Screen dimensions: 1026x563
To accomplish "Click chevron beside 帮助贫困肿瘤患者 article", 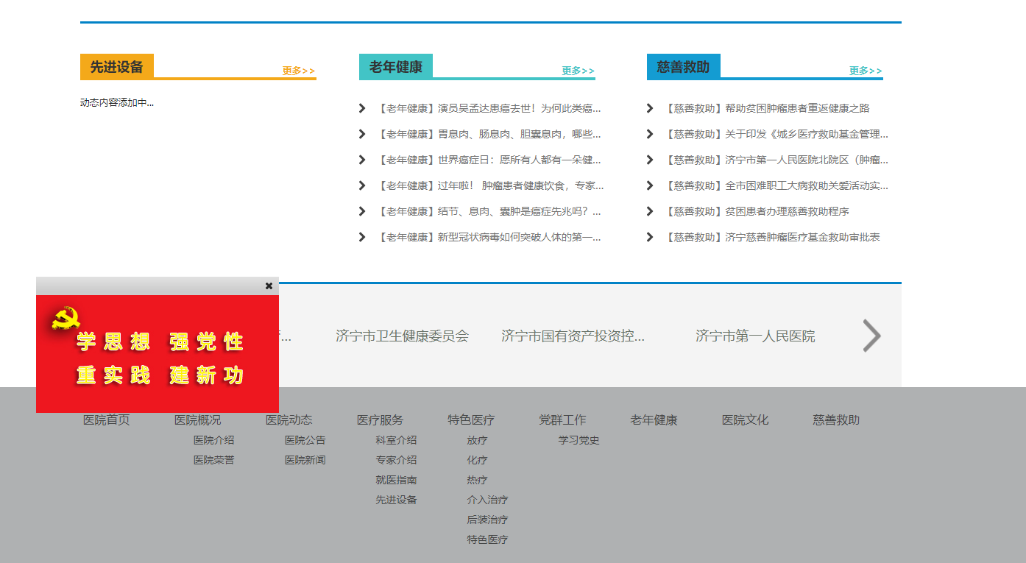I will click(649, 108).
